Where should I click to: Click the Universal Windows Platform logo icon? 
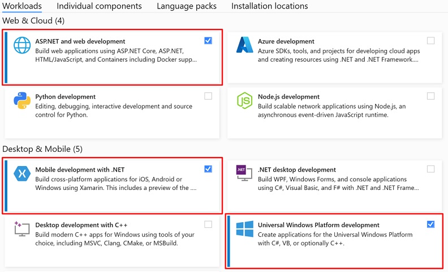click(244, 229)
